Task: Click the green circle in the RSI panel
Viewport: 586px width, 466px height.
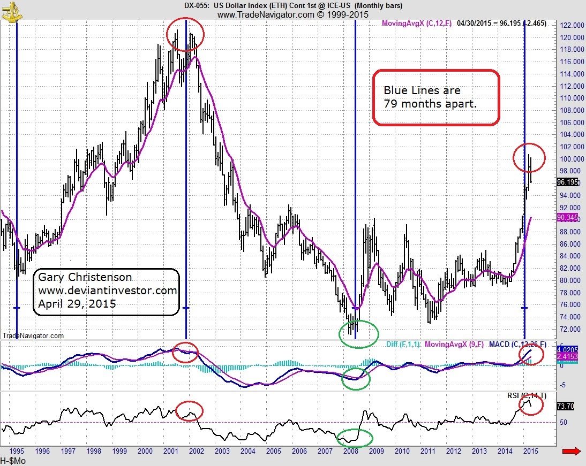Action: point(355,438)
